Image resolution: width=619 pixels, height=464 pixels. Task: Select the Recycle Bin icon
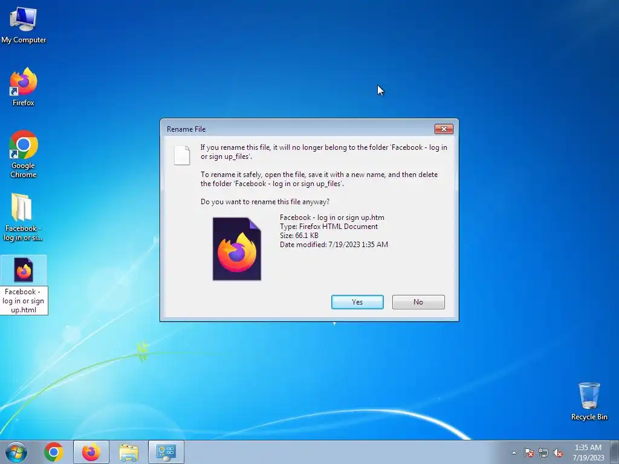click(x=589, y=401)
